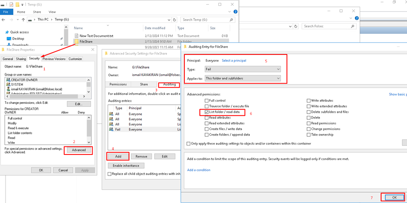The image size is (407, 203).
Task: Check the Delete subfolders and files permission
Action: [x=309, y=112]
